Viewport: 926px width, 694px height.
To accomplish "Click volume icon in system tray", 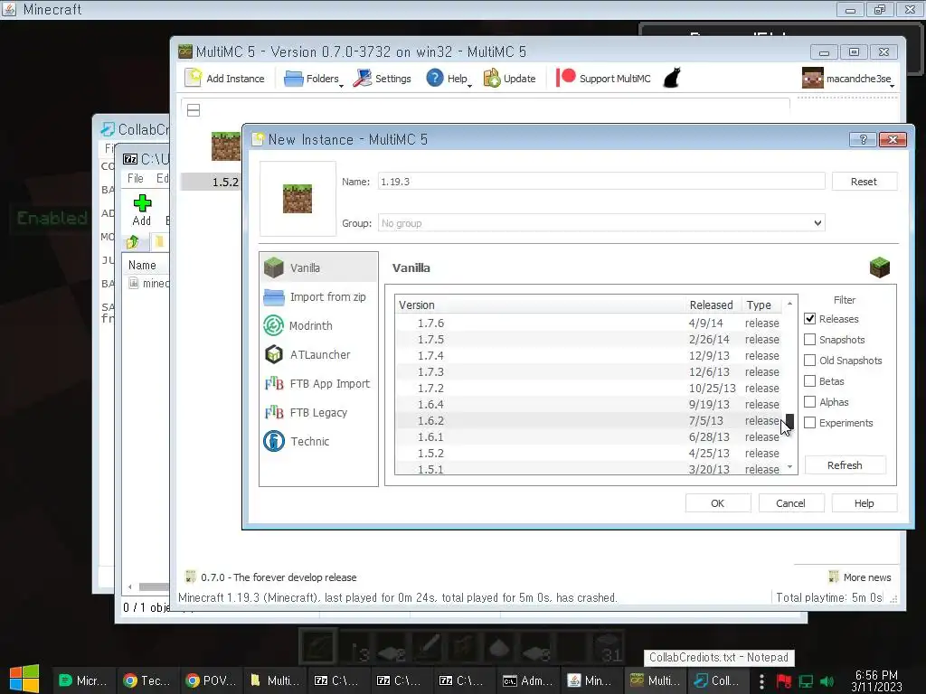I will (x=827, y=681).
